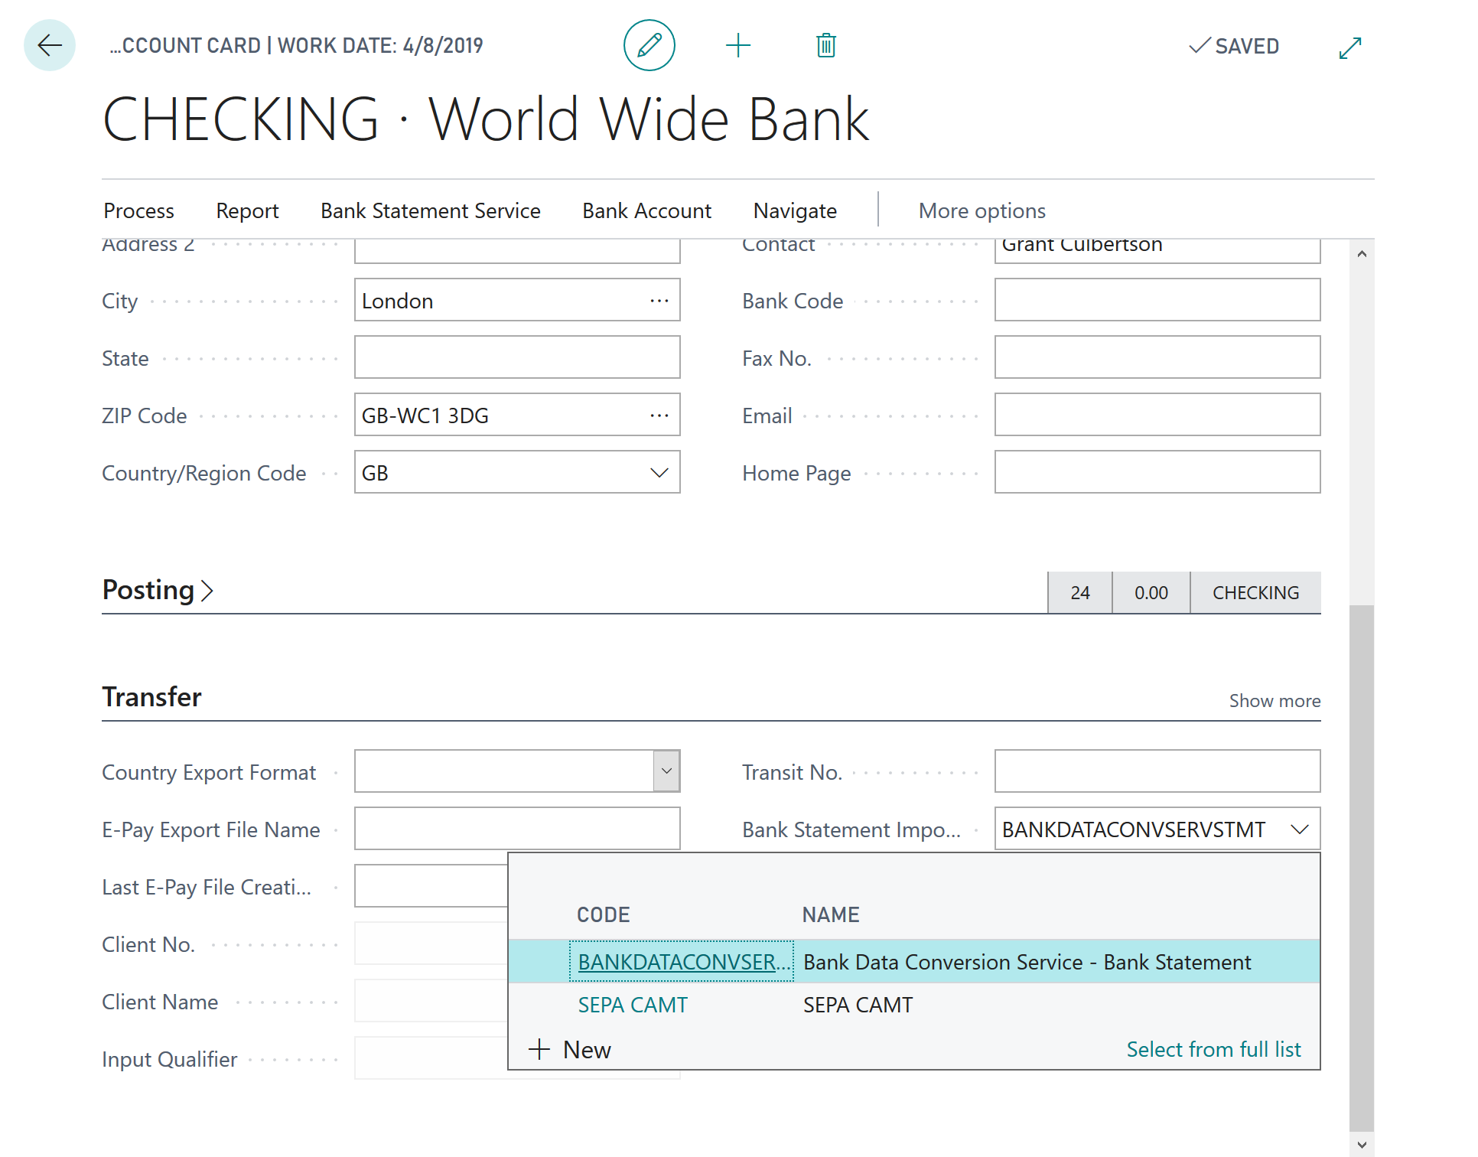
Task: Click the back arrow icon
Action: pos(48,46)
